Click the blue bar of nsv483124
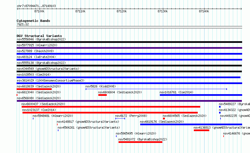Screen dimensions: 250x153 pyautogui.click(x=129, y=60)
